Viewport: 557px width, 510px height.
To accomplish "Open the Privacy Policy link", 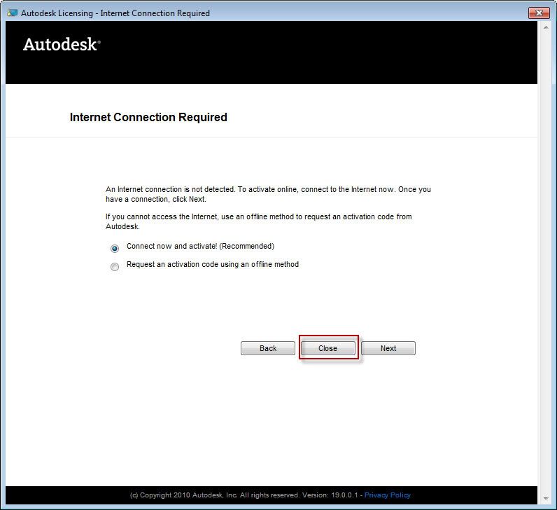I will click(388, 495).
